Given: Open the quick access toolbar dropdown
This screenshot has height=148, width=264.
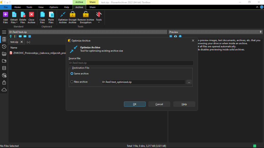Looking at the screenshot, I should pos(7,3).
